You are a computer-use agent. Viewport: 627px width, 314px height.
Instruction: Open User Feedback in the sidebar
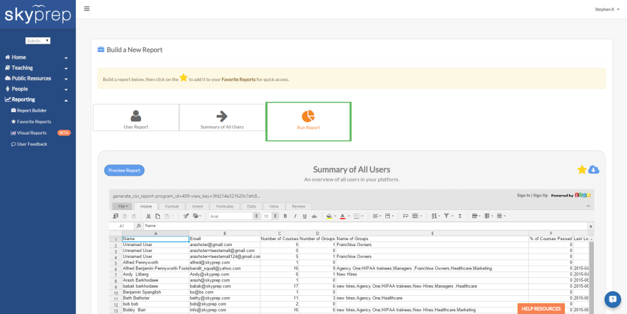[x=29, y=144]
